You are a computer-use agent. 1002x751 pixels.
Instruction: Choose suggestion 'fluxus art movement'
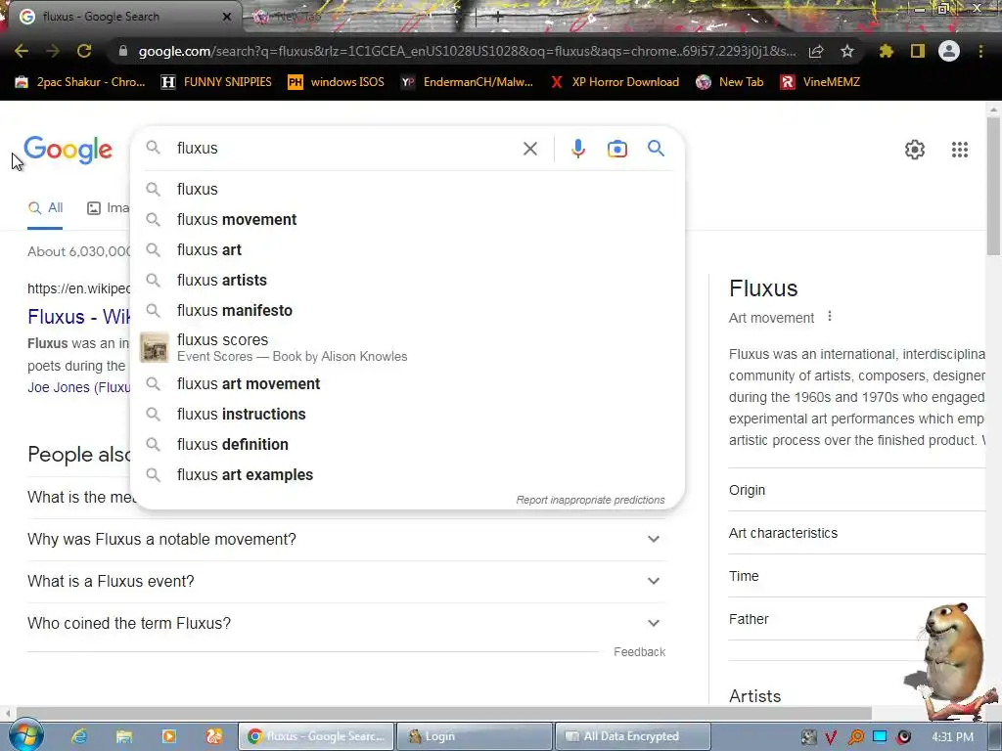click(407, 383)
